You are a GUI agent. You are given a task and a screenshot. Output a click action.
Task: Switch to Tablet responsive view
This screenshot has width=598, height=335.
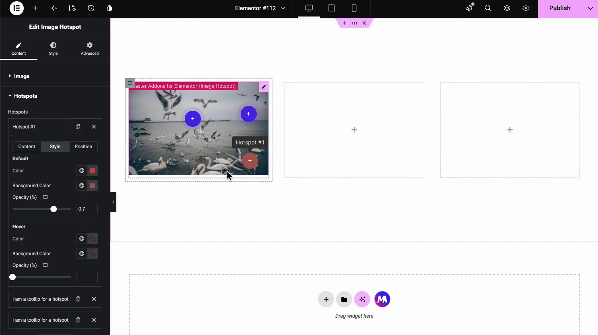[x=332, y=8]
